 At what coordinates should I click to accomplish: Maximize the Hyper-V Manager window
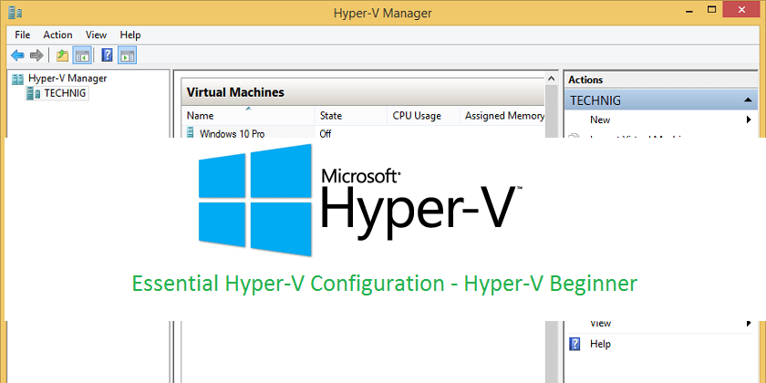[x=712, y=10]
